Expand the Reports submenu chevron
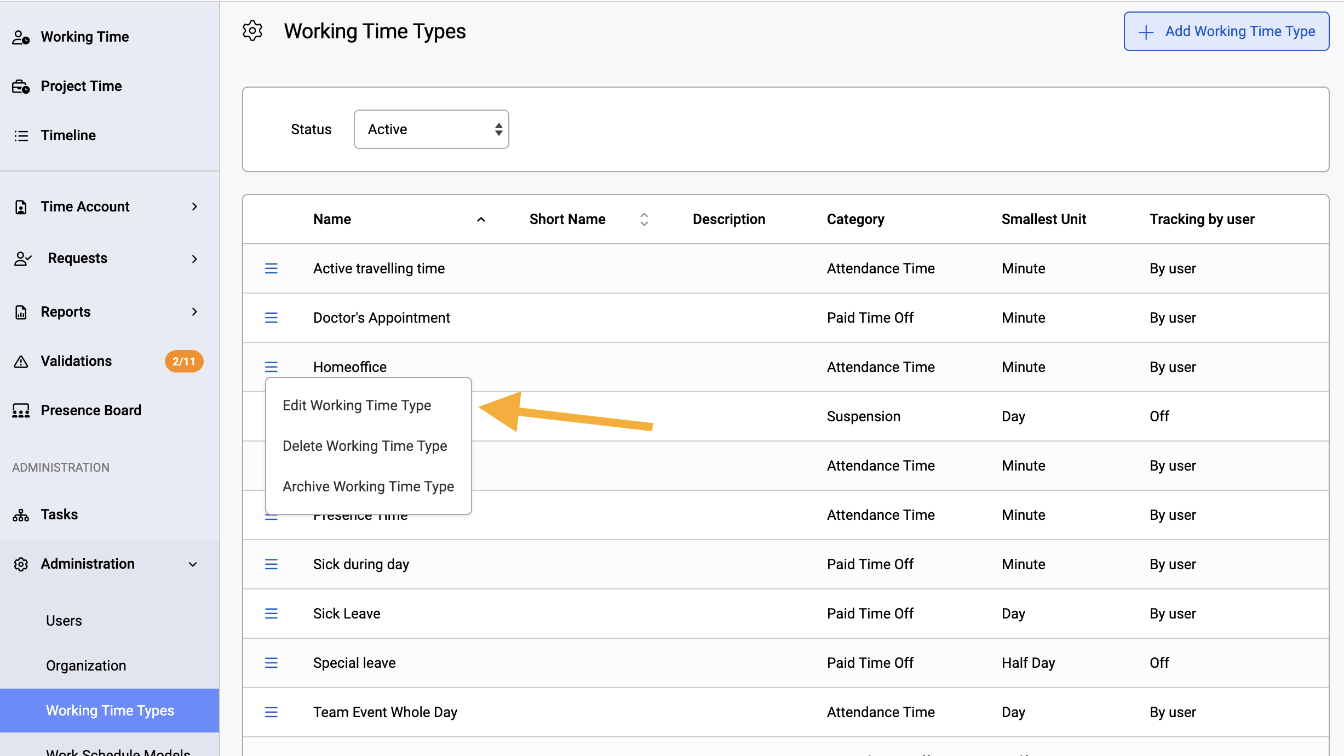 [194, 312]
